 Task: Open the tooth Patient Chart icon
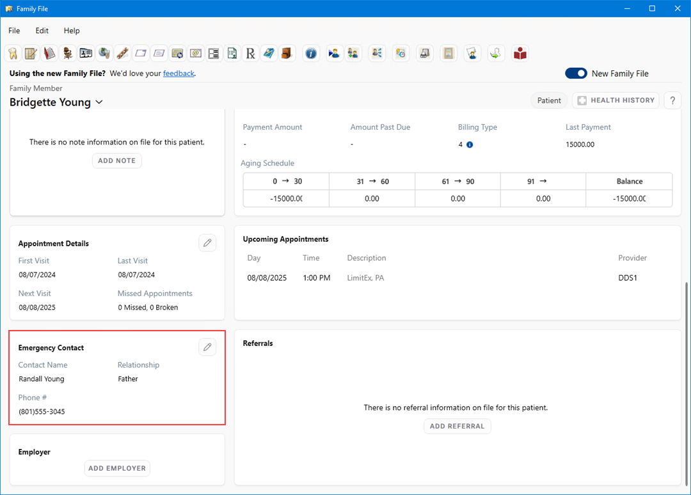point(12,53)
